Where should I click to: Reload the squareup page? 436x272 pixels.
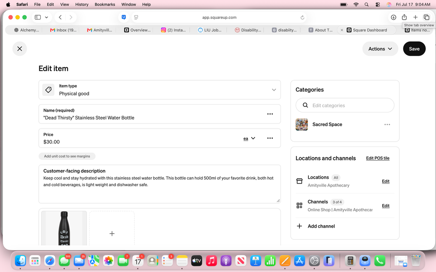pos(302,17)
